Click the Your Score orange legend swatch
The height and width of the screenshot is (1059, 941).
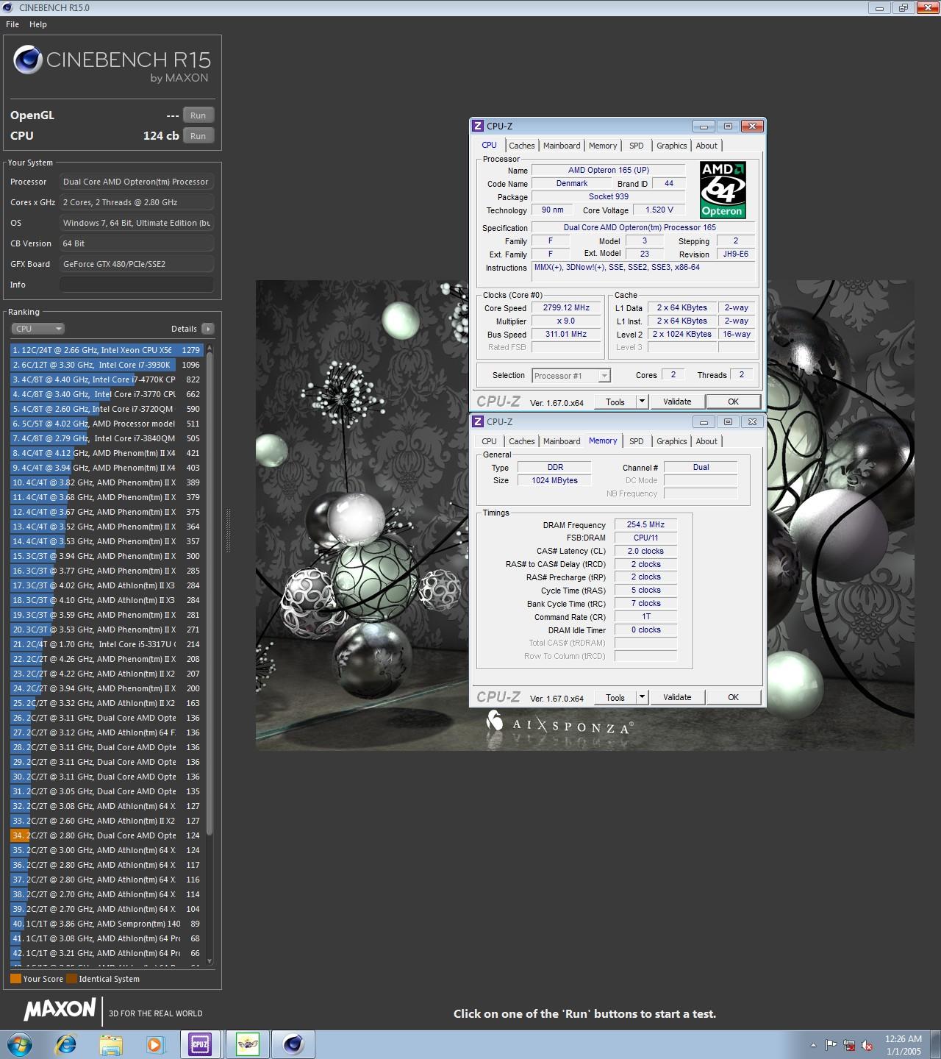pyautogui.click(x=15, y=979)
